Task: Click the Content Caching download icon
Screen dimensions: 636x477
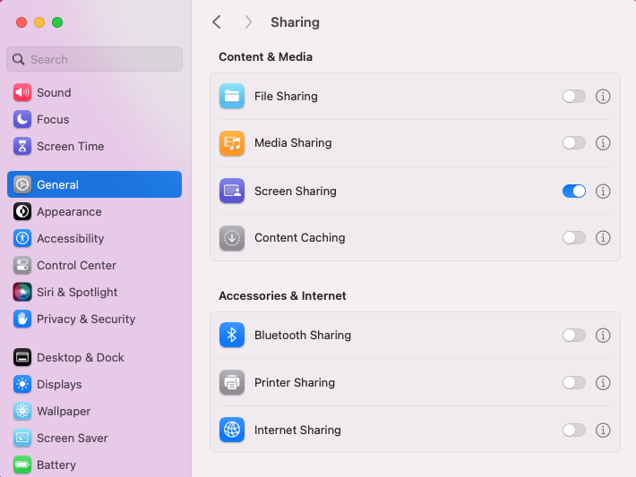Action: click(x=232, y=238)
